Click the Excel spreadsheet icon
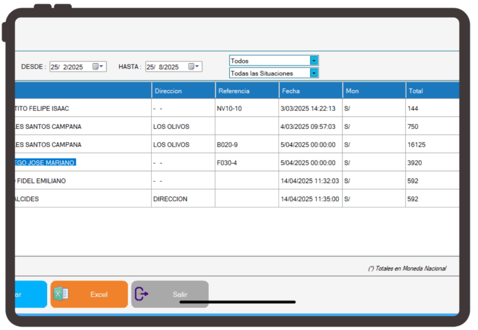The image size is (478, 330). 61,294
